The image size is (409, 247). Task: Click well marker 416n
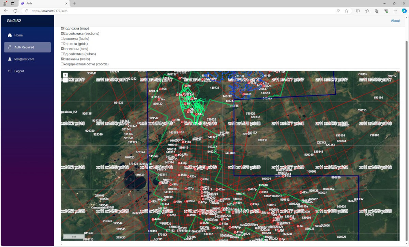tap(283, 176)
